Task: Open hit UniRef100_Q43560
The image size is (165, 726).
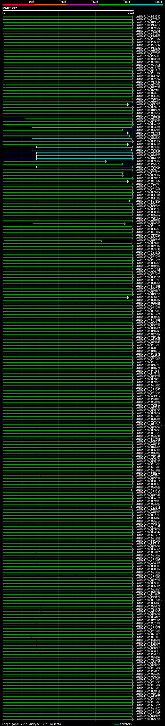Action: coord(148,22)
